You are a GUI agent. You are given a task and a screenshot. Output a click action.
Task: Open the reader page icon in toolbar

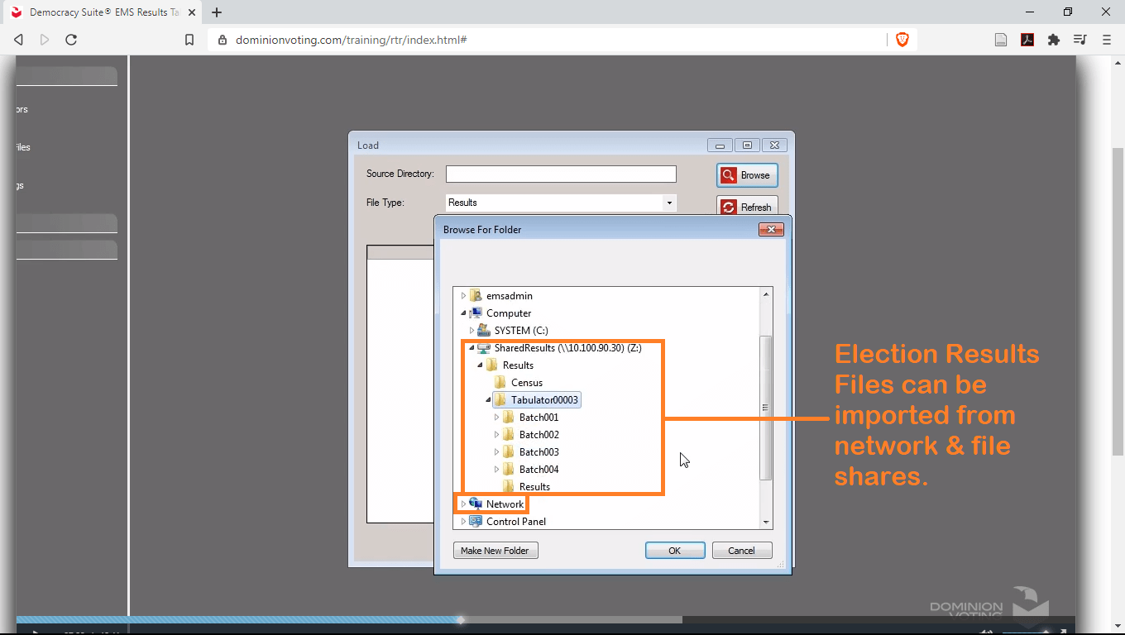(x=1001, y=40)
